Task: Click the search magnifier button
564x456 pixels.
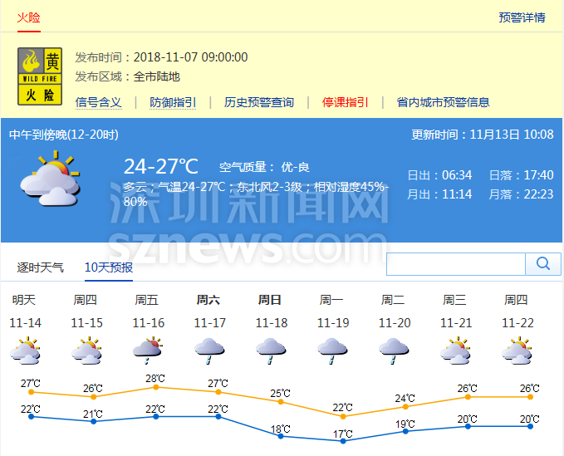Action: (543, 264)
